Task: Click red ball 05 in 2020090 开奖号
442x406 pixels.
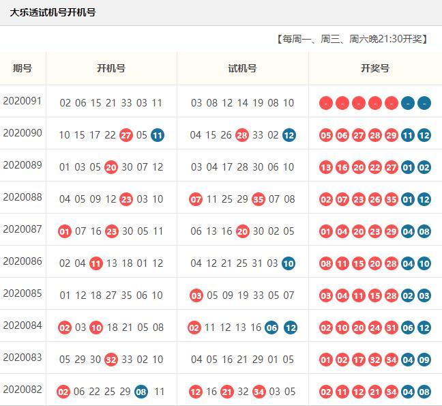Action: coord(326,136)
